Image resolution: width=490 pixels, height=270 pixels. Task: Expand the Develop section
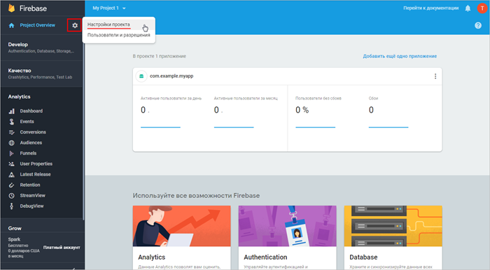[x=41, y=48]
